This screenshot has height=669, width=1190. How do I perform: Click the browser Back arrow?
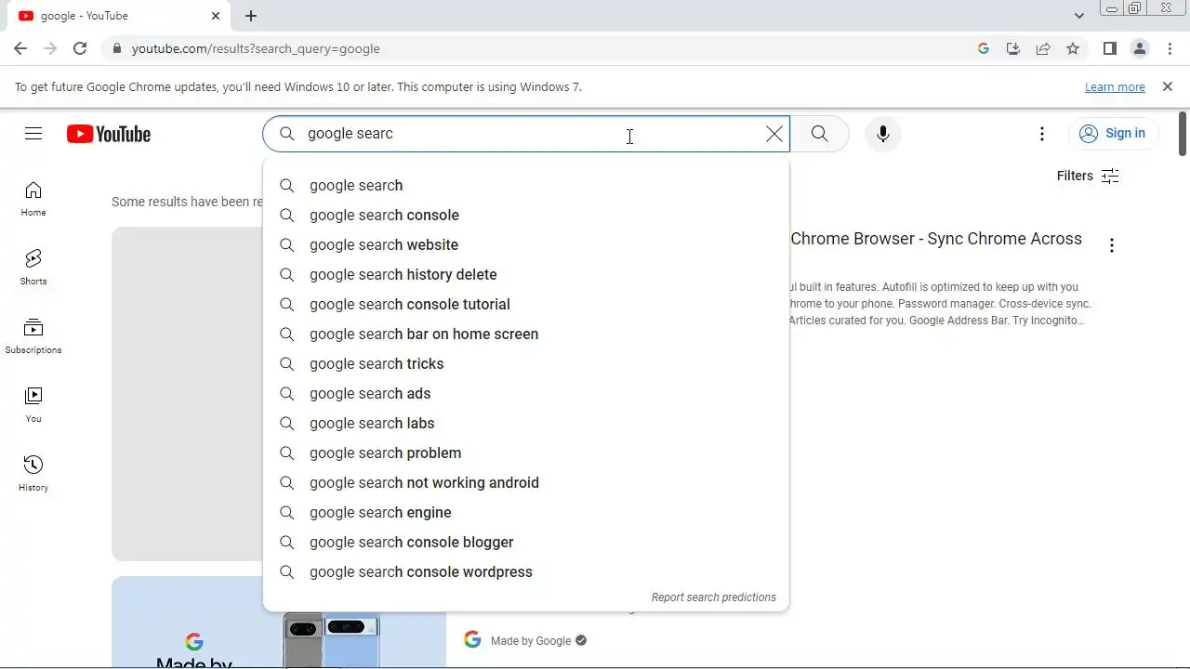(20, 48)
